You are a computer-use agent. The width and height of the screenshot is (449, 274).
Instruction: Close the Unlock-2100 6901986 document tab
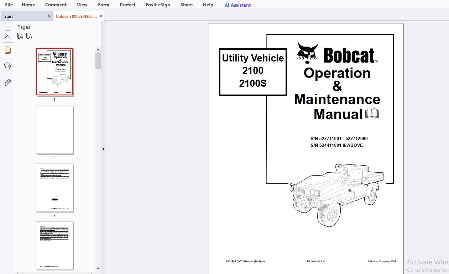tap(101, 16)
